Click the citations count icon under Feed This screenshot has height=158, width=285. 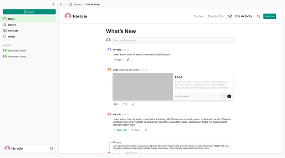click(116, 104)
